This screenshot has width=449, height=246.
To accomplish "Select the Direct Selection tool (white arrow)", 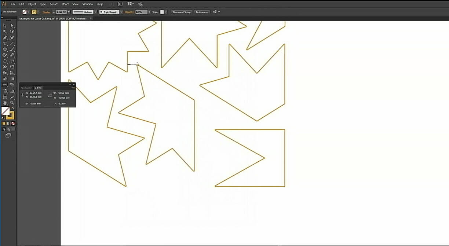I will tap(12, 26).
